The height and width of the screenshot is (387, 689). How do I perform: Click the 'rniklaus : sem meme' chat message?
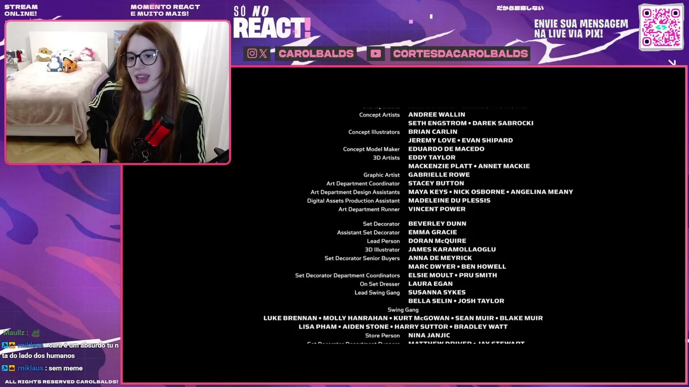[x=42, y=368]
